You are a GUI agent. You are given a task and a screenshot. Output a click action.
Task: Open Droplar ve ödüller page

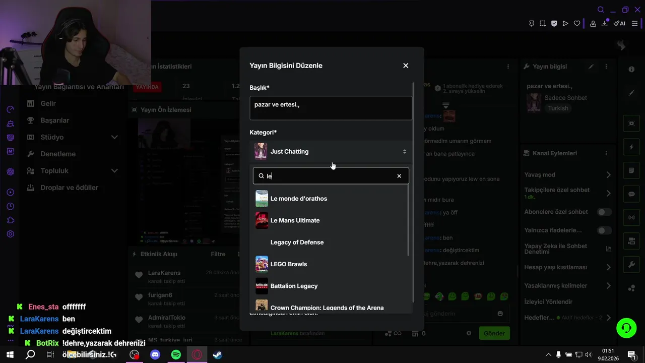pyautogui.click(x=70, y=188)
